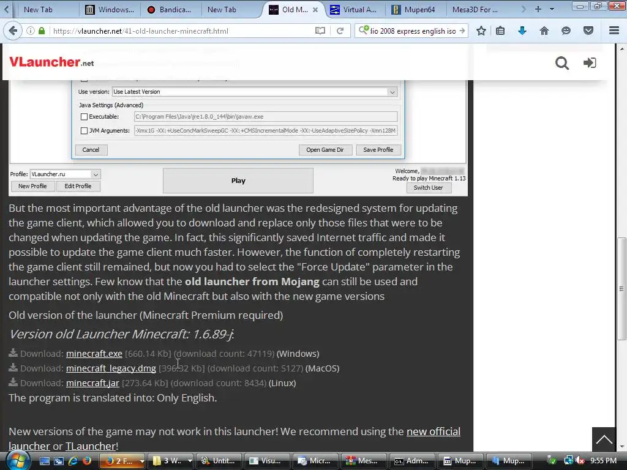Click the back-to-top arrow button
The height and width of the screenshot is (470, 627).
(x=604, y=439)
